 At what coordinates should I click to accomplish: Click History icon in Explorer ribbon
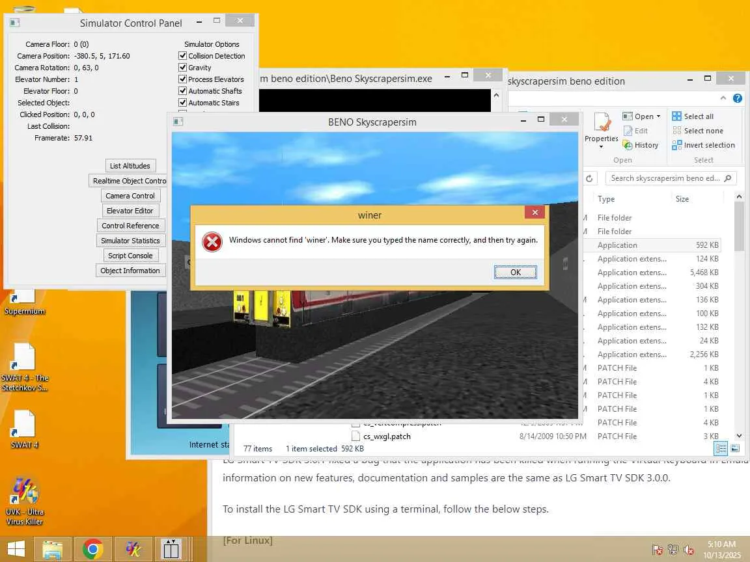pos(628,145)
